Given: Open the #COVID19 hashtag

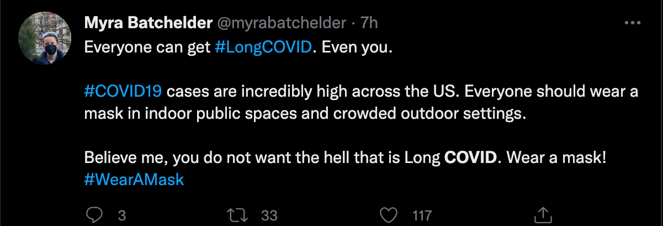Looking at the screenshot, I should pyautogui.click(x=124, y=91).
